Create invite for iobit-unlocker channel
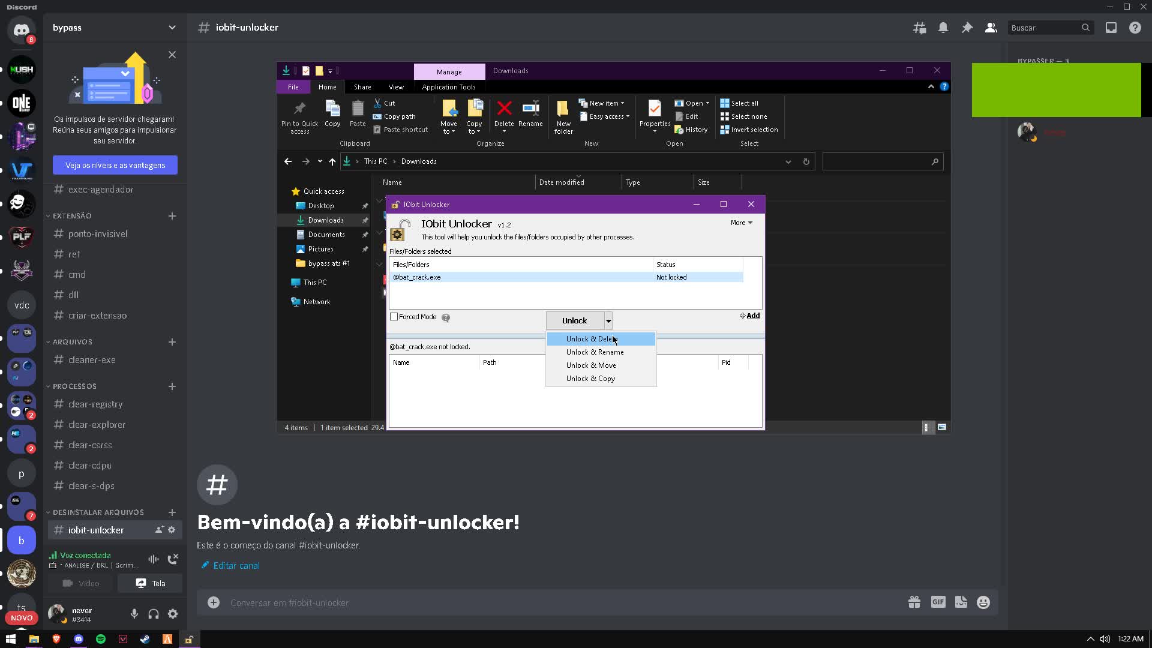This screenshot has width=1152, height=648. pos(159,530)
